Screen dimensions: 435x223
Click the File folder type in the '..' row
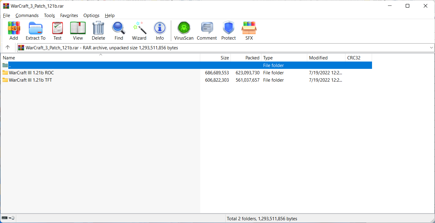(x=274, y=65)
